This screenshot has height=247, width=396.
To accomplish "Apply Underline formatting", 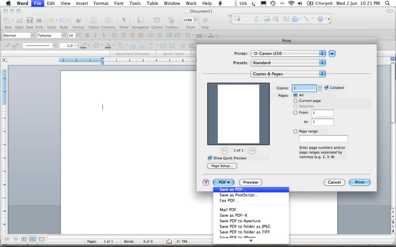I will pos(104,35).
